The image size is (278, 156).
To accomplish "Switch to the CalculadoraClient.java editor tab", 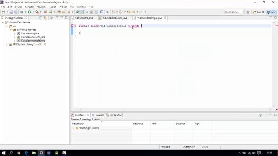I will pos(115,18).
